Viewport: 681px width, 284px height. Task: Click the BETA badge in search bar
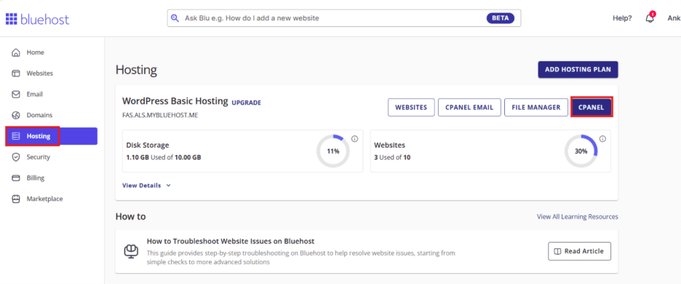pos(501,18)
